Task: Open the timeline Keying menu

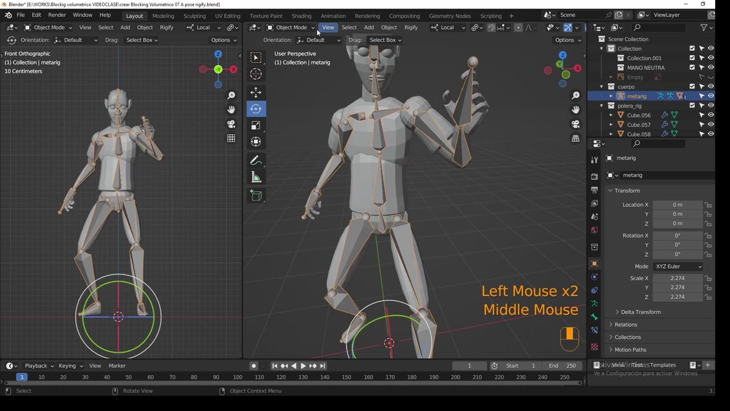Action: coord(71,366)
